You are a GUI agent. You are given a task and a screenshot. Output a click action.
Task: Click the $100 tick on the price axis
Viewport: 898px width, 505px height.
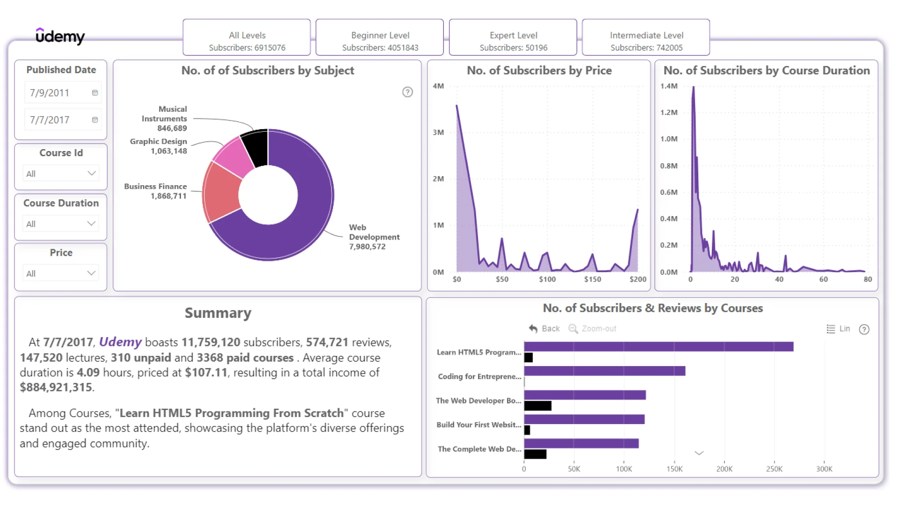point(547,280)
